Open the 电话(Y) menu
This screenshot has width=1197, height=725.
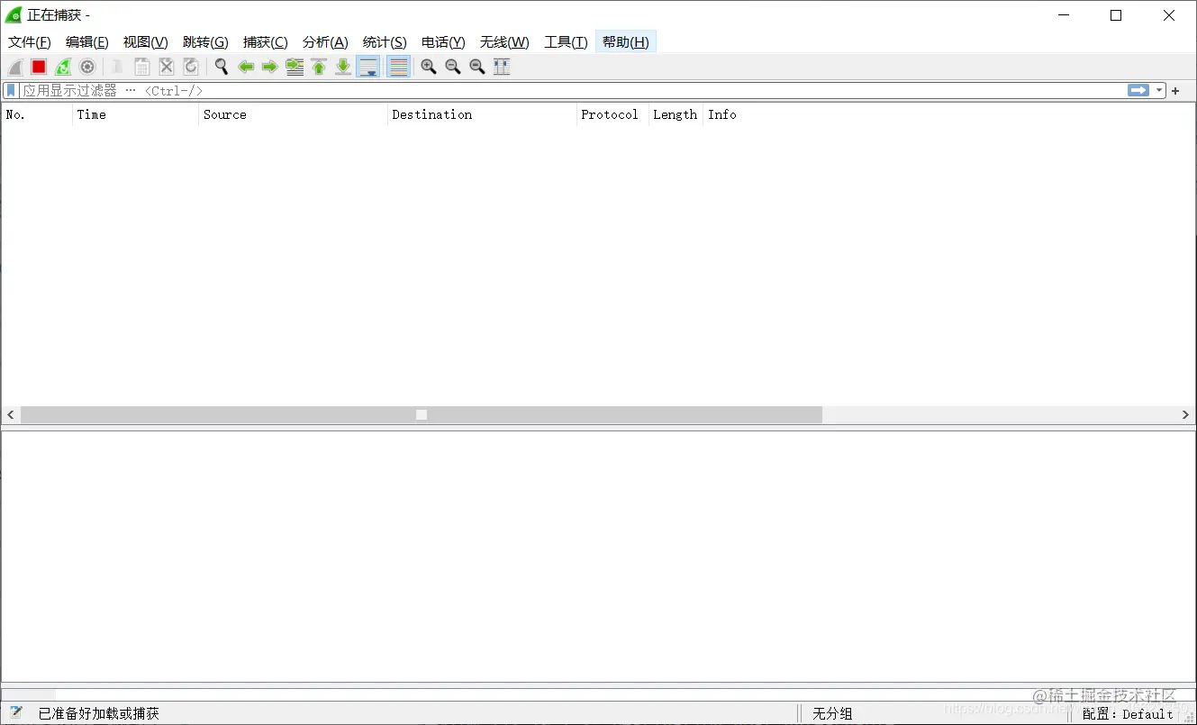point(443,41)
